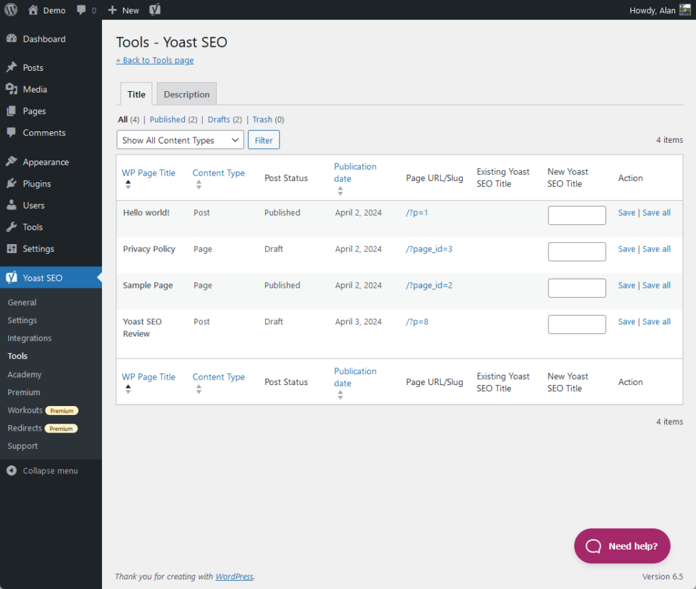Open Workouts Premium submenu item
Screen dimensions: 696x589
[43, 410]
